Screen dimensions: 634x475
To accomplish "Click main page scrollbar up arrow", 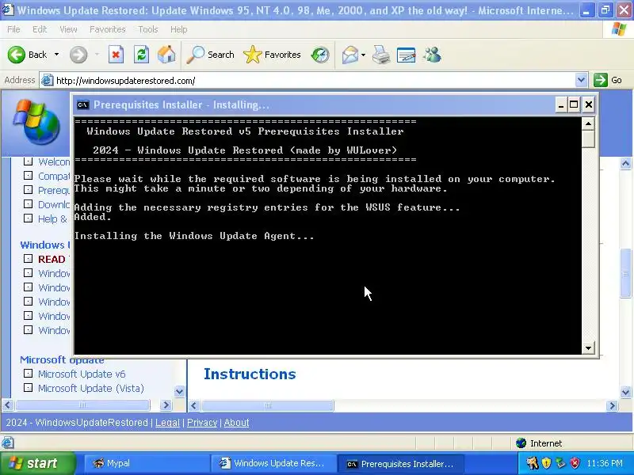I will pyautogui.click(x=625, y=164).
